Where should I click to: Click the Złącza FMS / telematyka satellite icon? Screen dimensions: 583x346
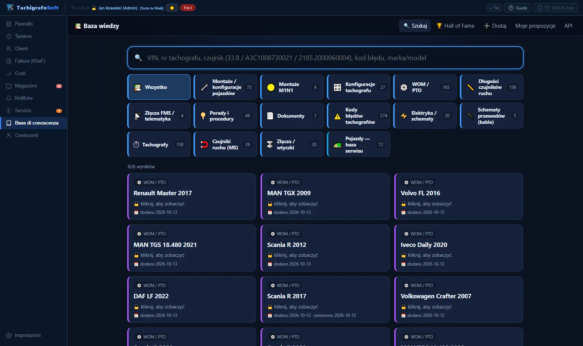click(x=137, y=116)
